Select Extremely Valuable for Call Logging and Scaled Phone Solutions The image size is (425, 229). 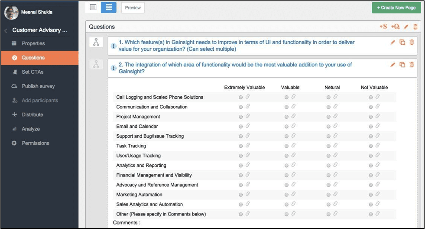[241, 97]
